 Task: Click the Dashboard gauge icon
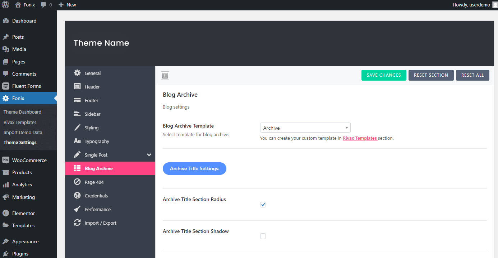pyautogui.click(x=6, y=21)
